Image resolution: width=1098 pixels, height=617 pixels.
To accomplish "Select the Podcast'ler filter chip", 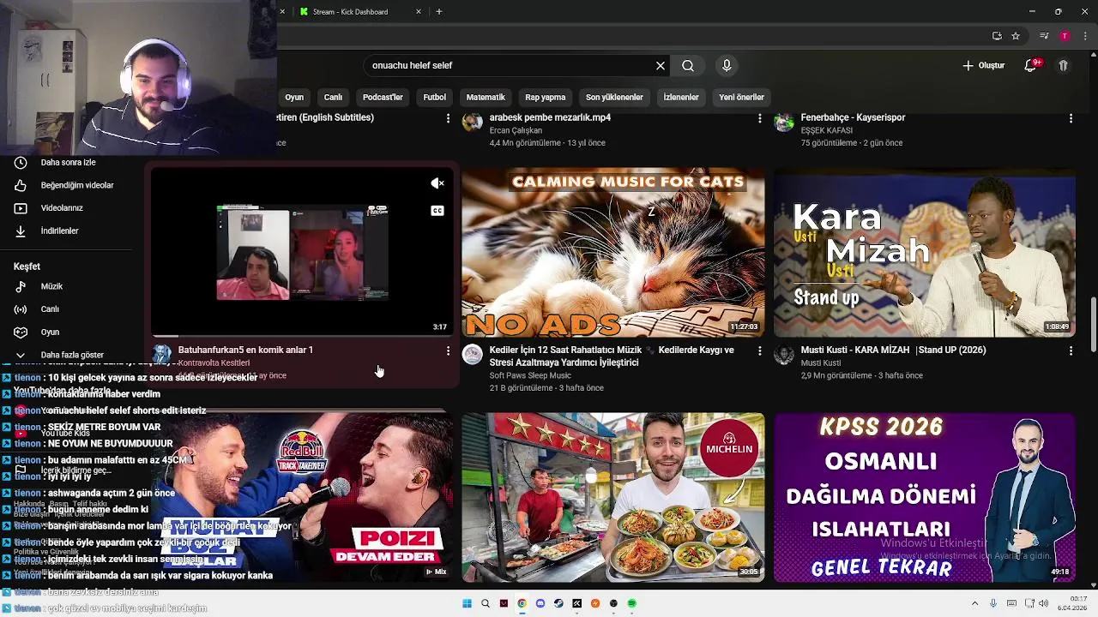I will (383, 97).
